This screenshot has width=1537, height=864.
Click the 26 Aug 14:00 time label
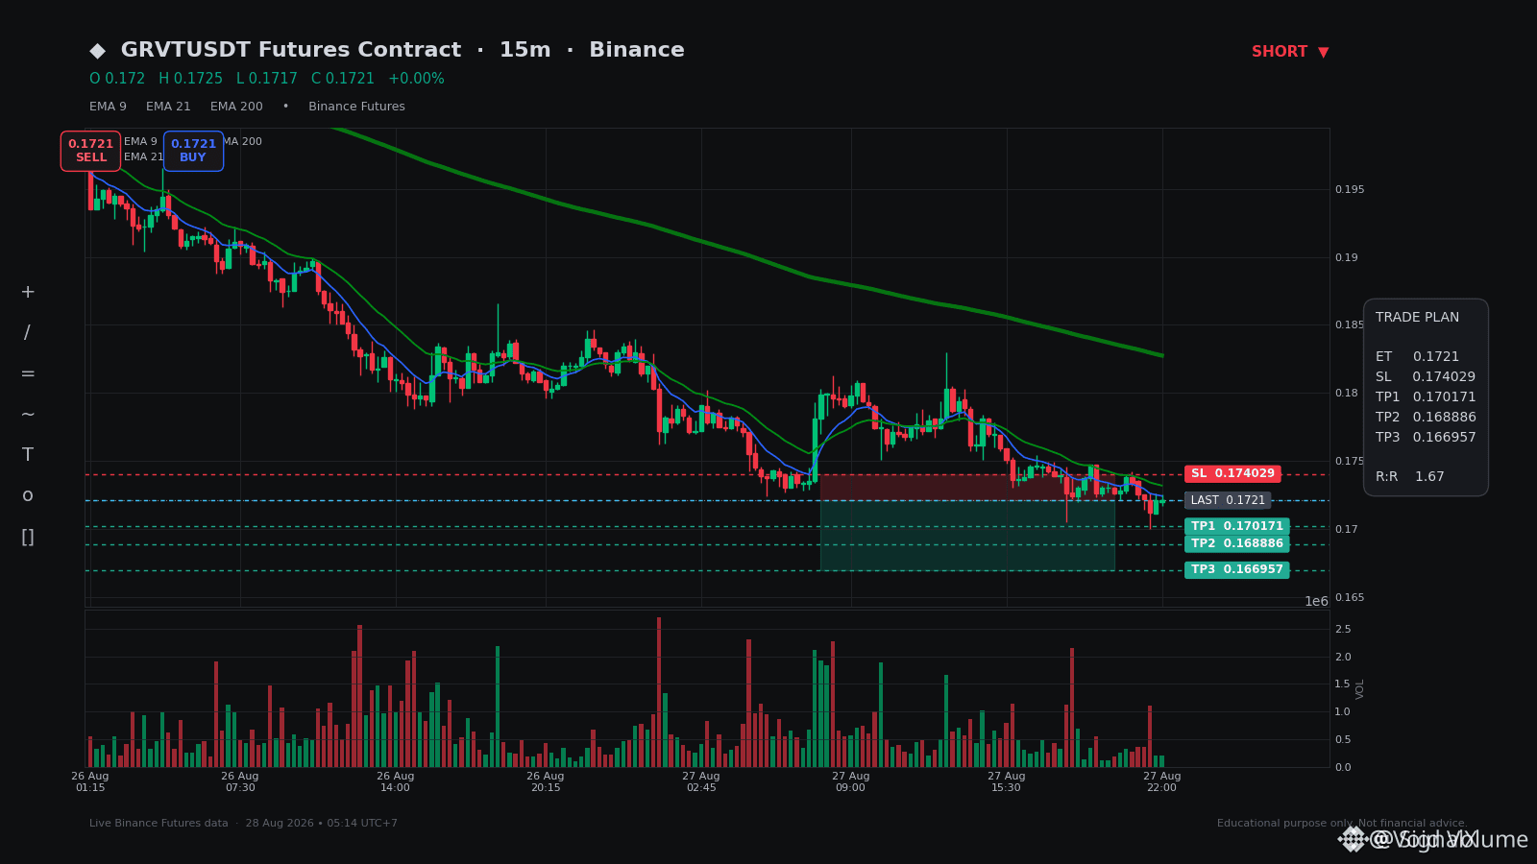click(x=396, y=782)
